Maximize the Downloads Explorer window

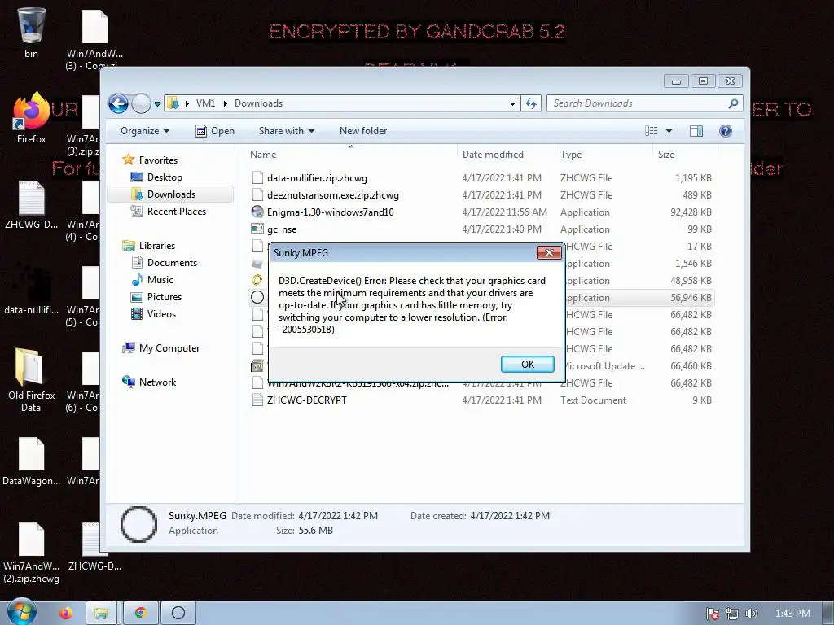tap(703, 81)
